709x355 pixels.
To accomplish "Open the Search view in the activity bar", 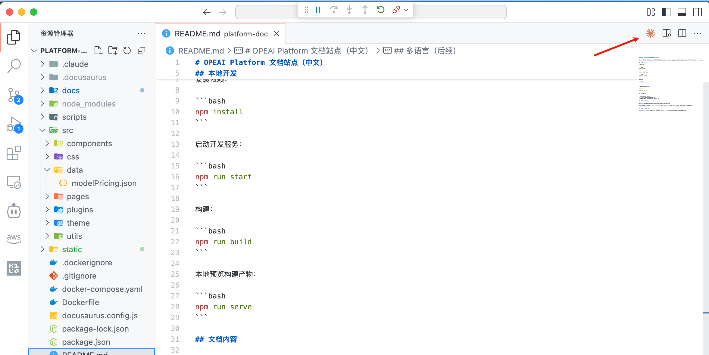I will pos(14,66).
